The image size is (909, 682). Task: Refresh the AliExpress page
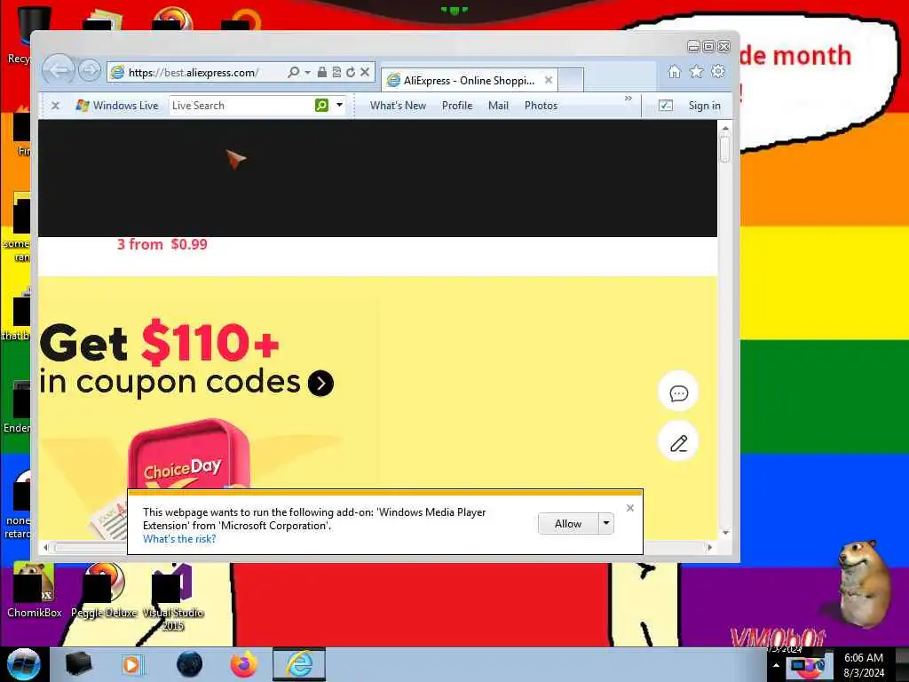[x=351, y=72]
